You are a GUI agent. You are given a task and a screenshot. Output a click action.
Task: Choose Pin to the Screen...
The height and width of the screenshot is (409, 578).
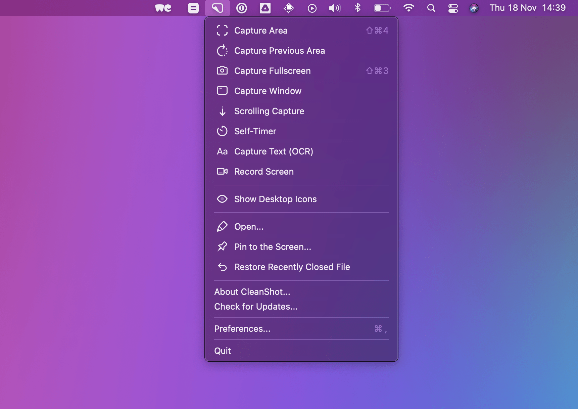pos(301,247)
